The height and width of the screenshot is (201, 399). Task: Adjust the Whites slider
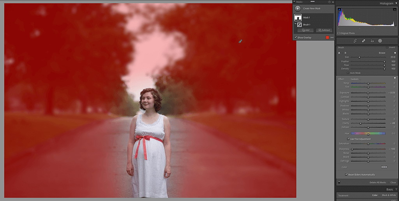pyautogui.click(x=368, y=110)
